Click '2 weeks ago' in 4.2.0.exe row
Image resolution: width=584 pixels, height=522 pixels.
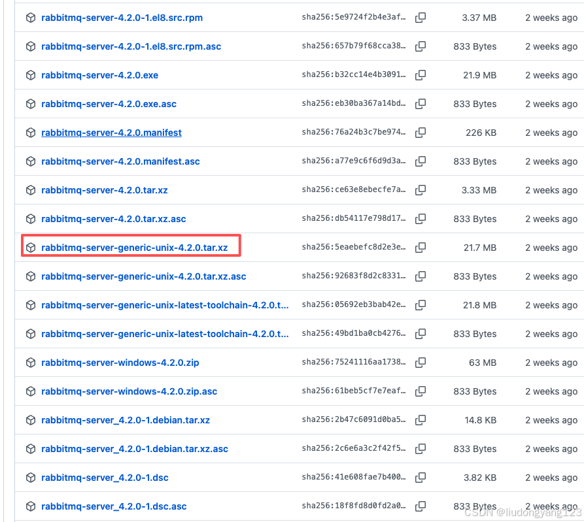(x=551, y=74)
